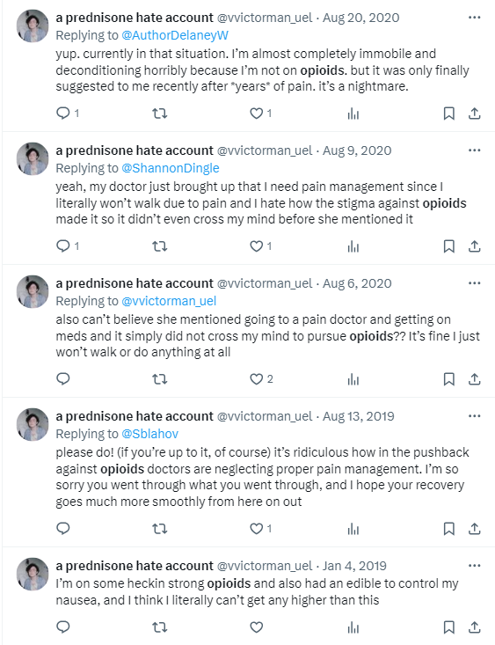This screenshot has width=495, height=645.
Task: Open @ShannonDingle profile link
Action: 171,168
